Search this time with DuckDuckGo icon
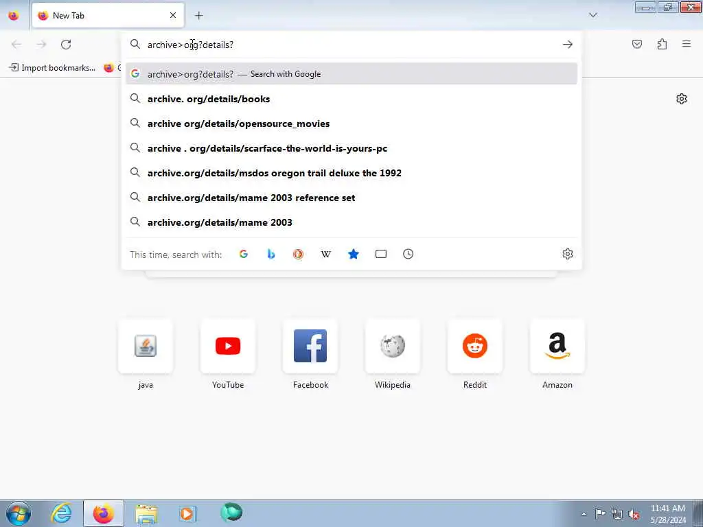The image size is (703, 527). (298, 254)
